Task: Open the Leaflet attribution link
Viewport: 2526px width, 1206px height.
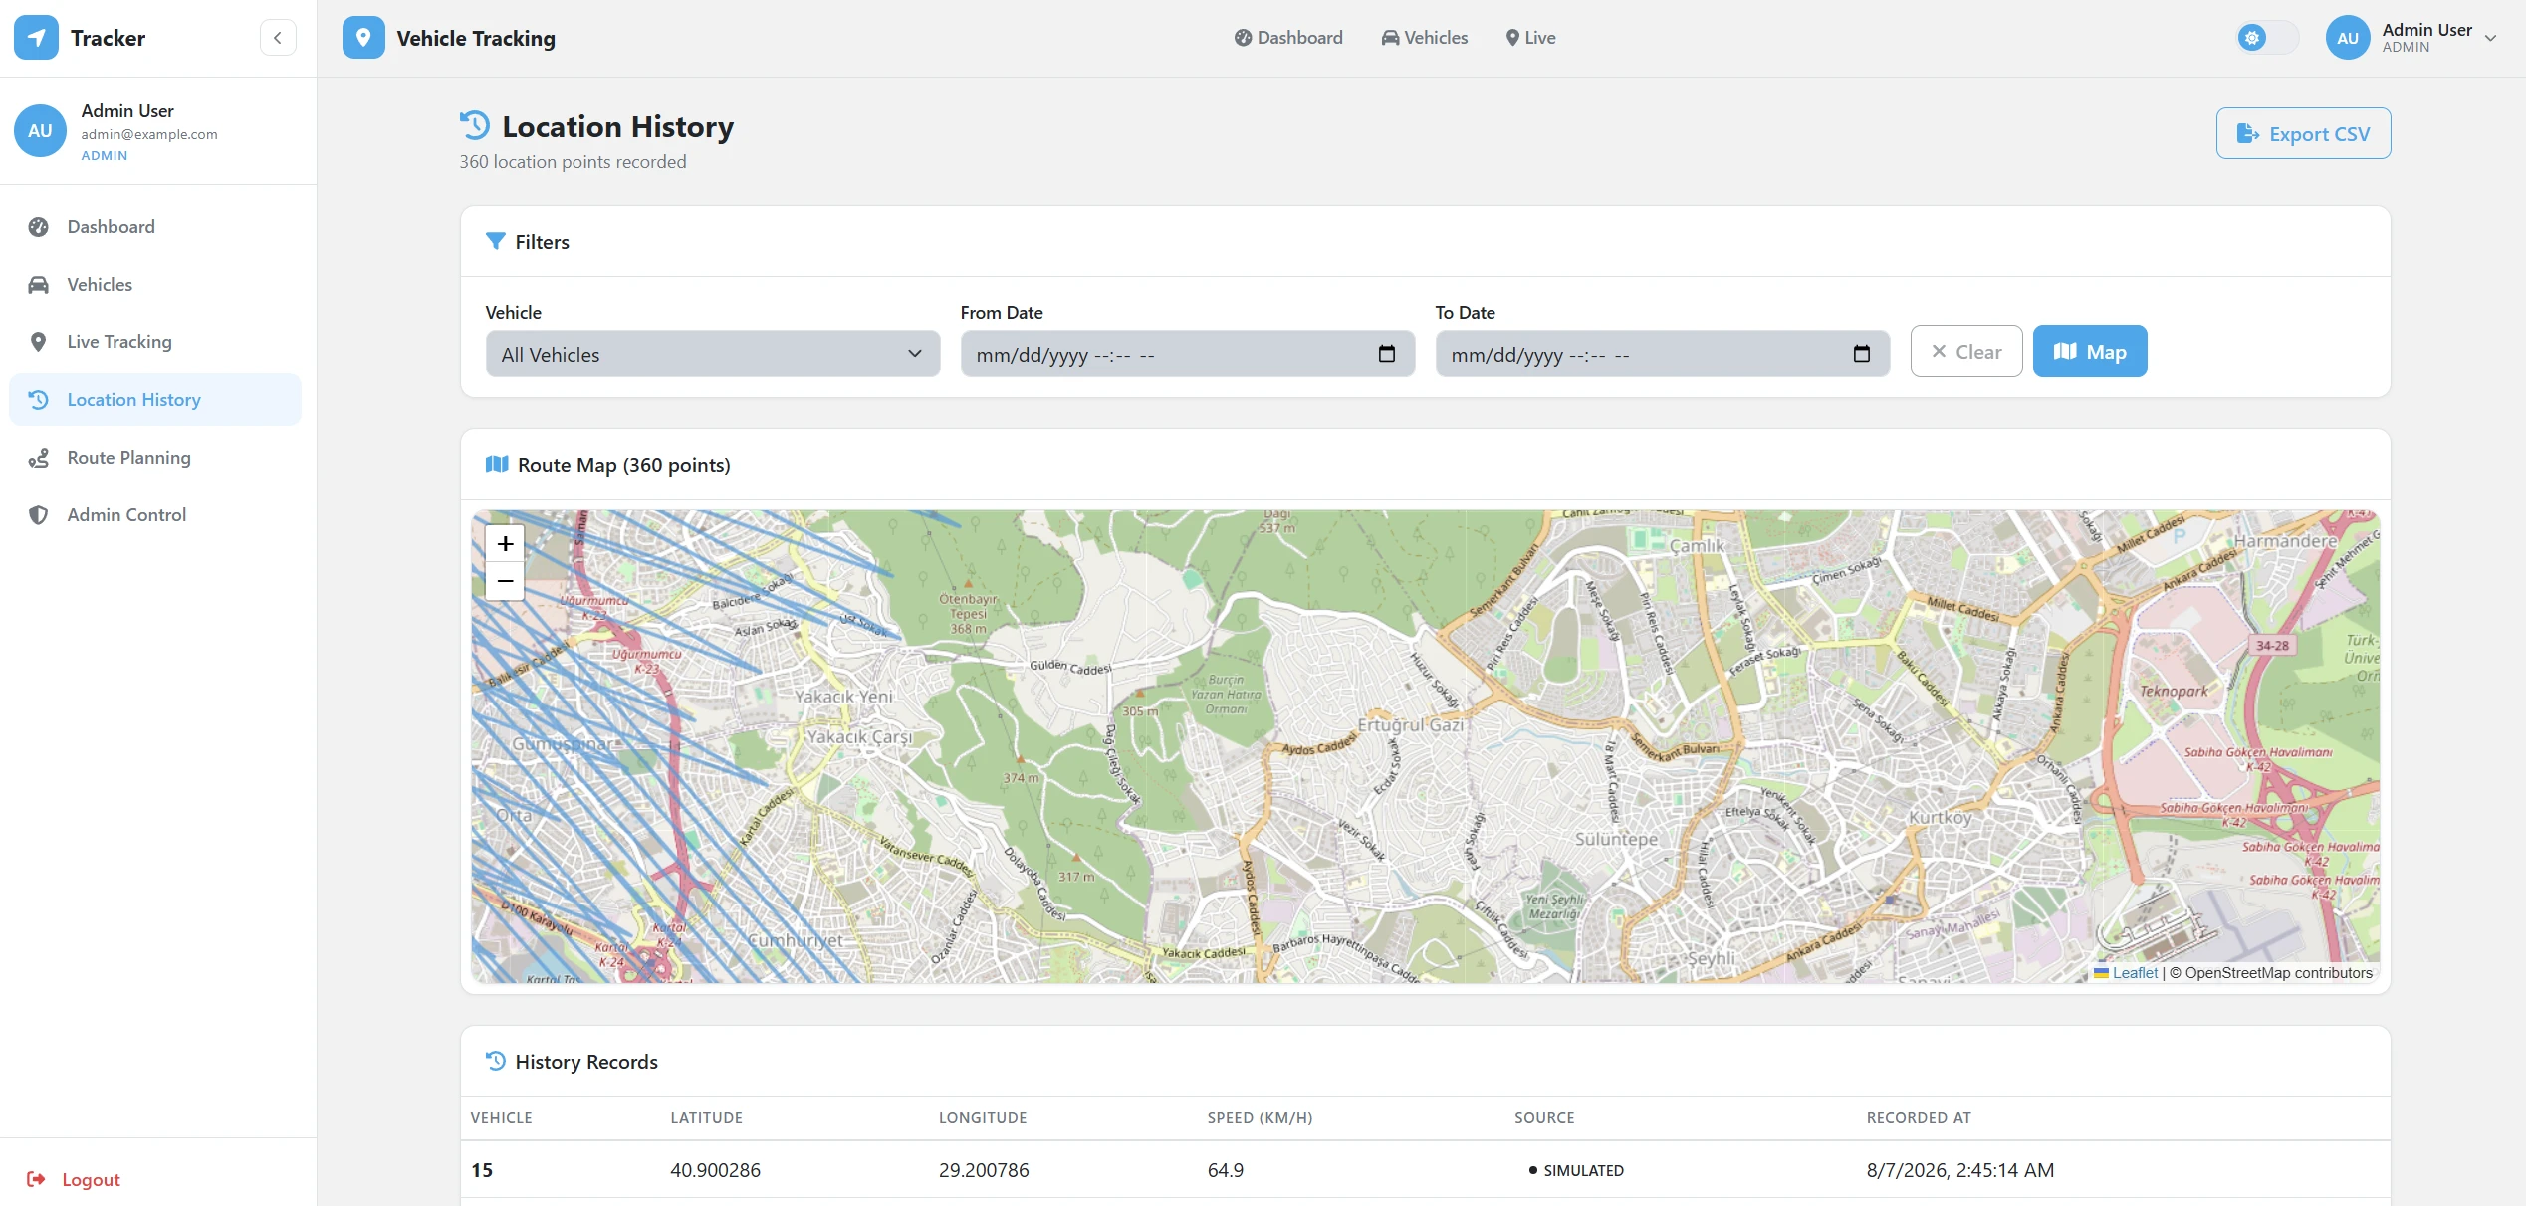Action: coord(2135,973)
